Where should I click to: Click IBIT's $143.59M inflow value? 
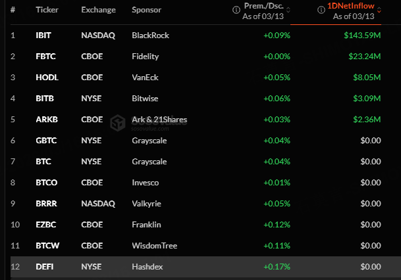[x=362, y=35]
